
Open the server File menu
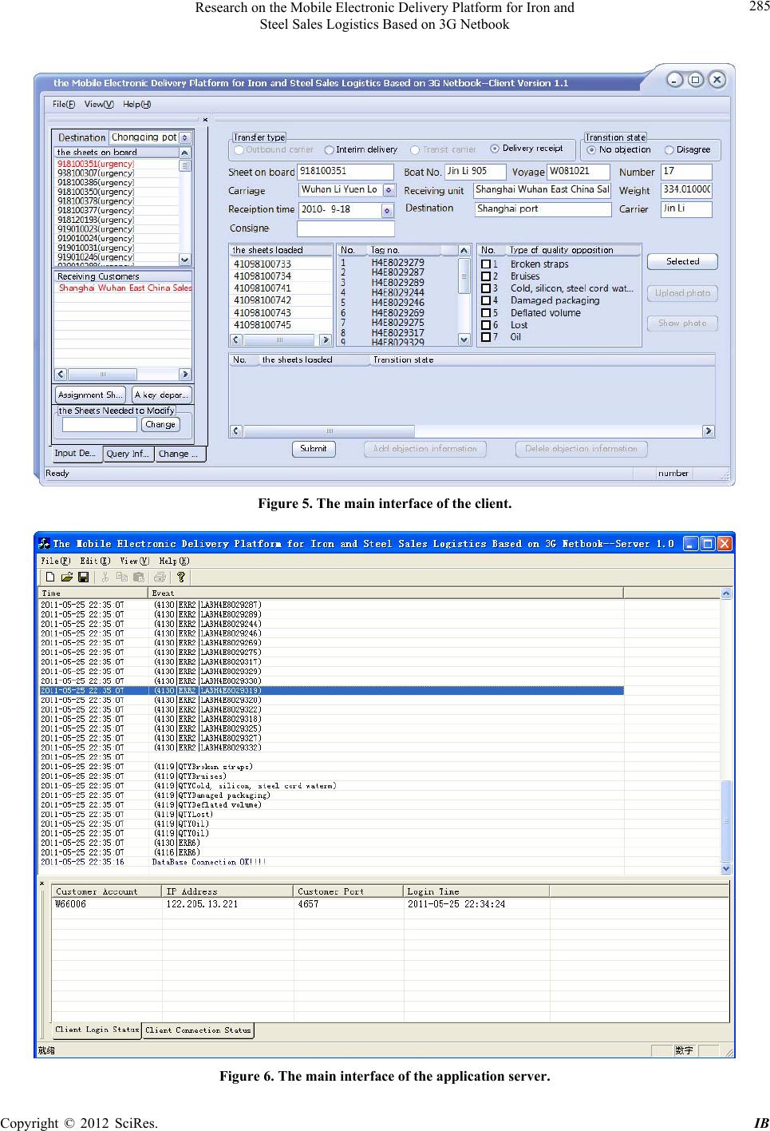click(56, 561)
